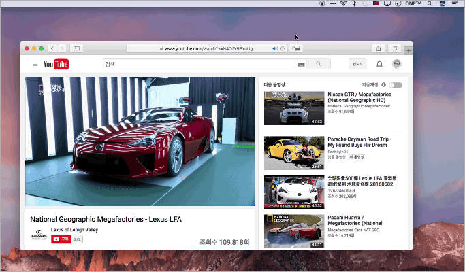Click the Picture in Picture toolbar button
465x272 pixels.
pos(296,48)
